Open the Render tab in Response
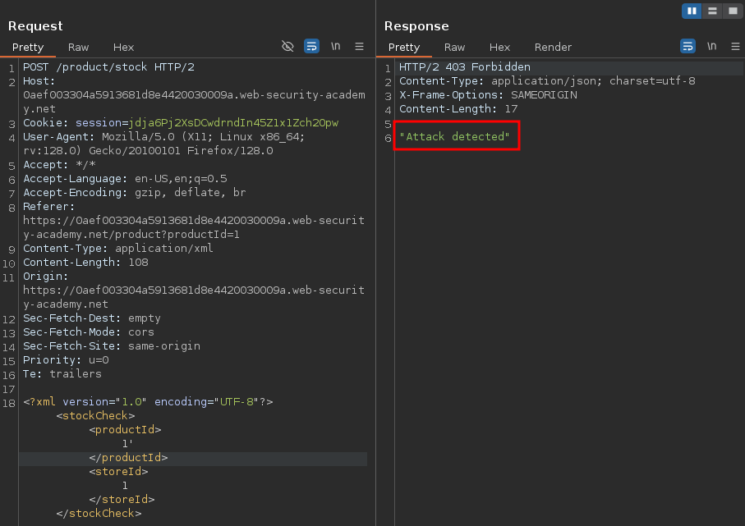Image resolution: width=745 pixels, height=526 pixels. coord(553,48)
